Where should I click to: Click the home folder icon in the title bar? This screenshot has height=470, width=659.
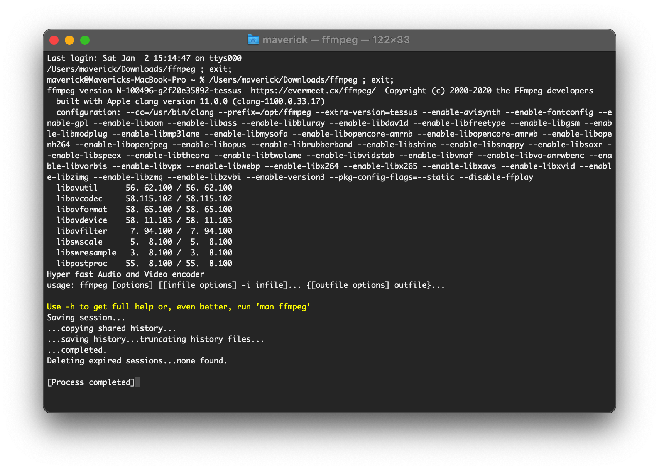tap(253, 40)
